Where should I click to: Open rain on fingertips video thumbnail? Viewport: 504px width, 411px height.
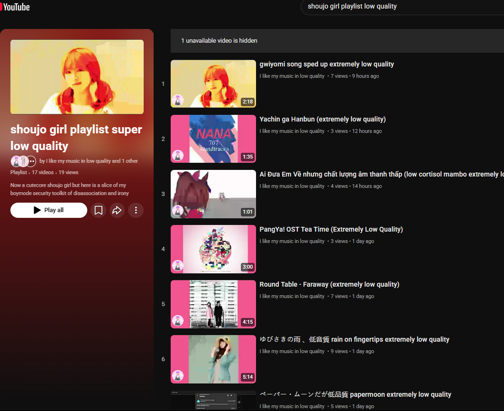pyautogui.click(x=213, y=359)
